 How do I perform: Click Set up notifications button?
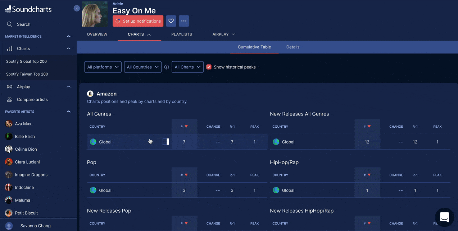[138, 21]
